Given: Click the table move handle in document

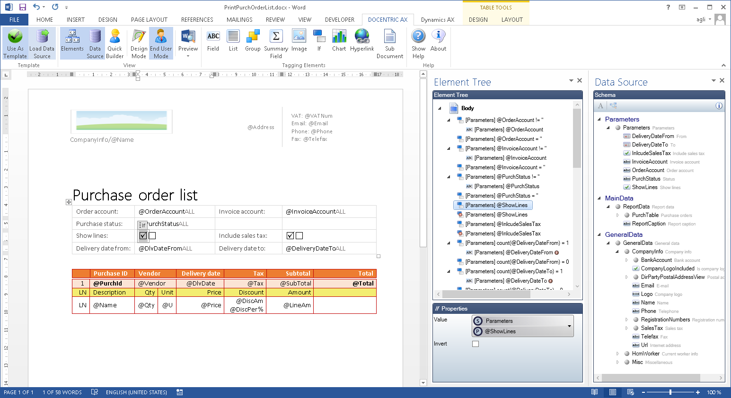Looking at the screenshot, I should tap(69, 202).
